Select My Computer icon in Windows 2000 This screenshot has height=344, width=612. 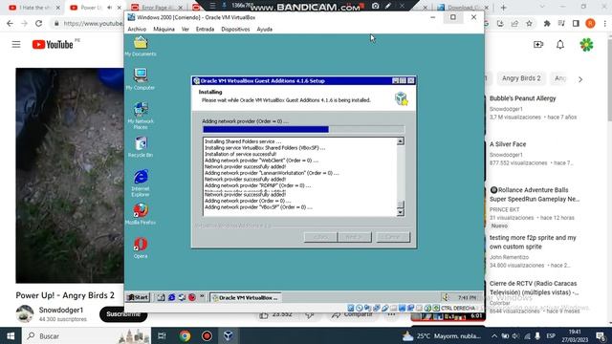click(141, 79)
